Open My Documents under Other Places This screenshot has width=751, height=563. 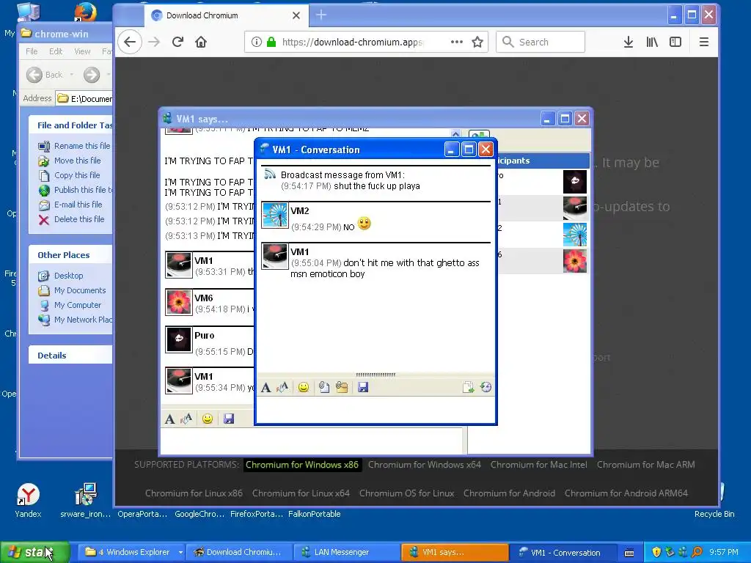pos(72,290)
